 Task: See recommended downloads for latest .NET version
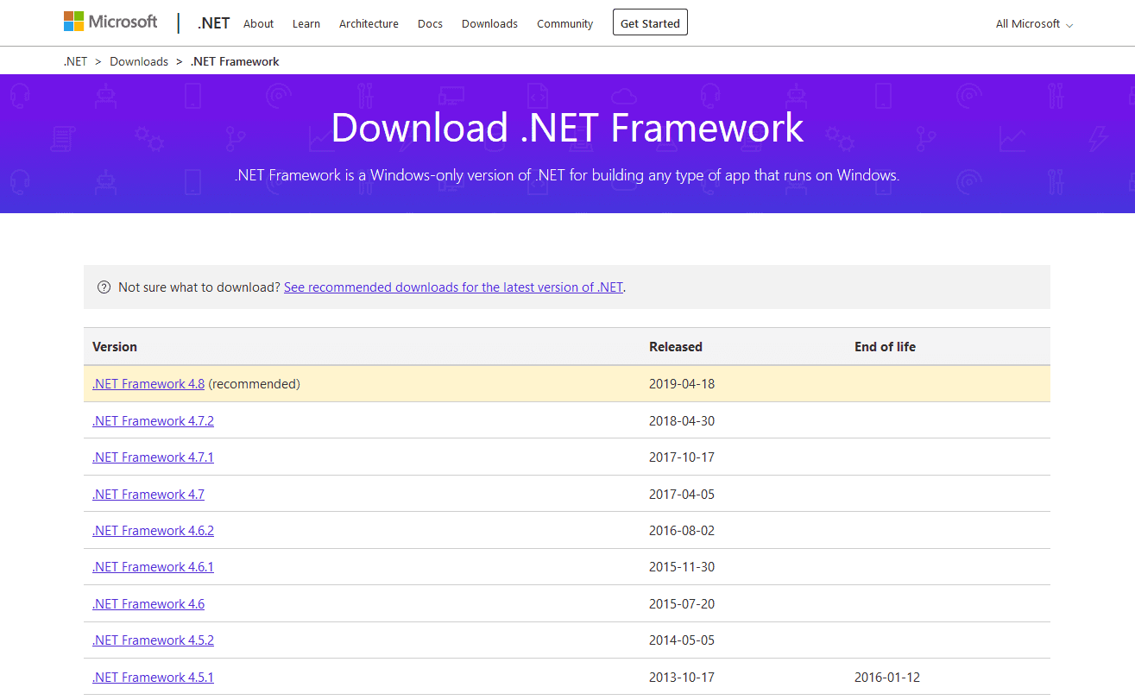(453, 287)
